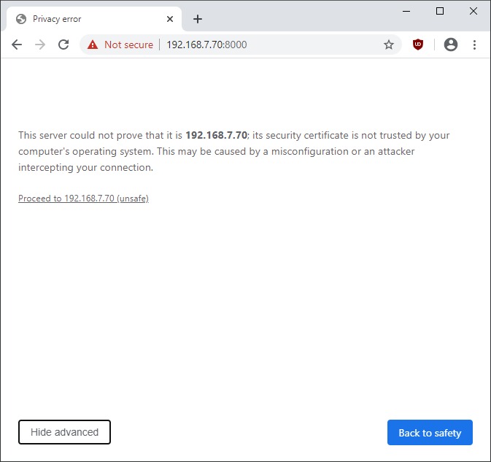
Task: Proceed to 192.168.7.70 (unsafe) link
Action: click(x=83, y=199)
